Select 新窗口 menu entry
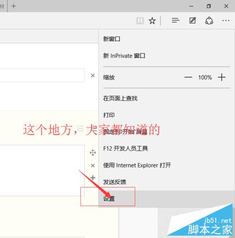The width and height of the screenshot is (235, 238). [x=166, y=39]
